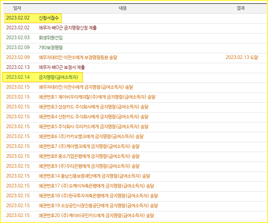Select 채권번호5 우리카드 송달 entry

click(x=94, y=127)
